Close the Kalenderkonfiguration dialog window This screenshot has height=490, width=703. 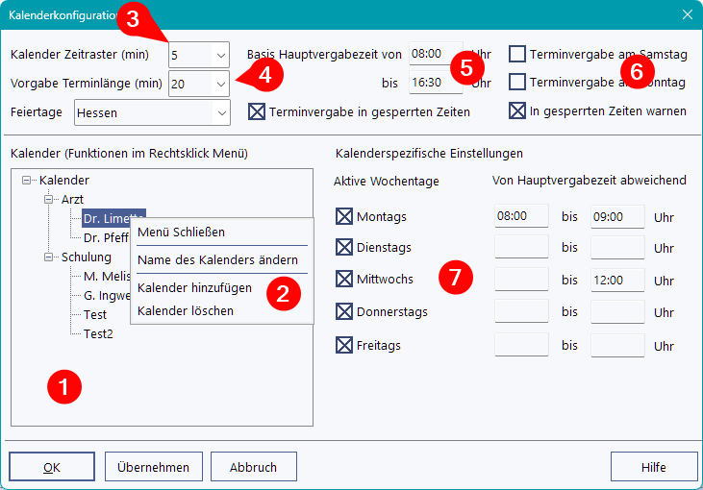tap(687, 13)
